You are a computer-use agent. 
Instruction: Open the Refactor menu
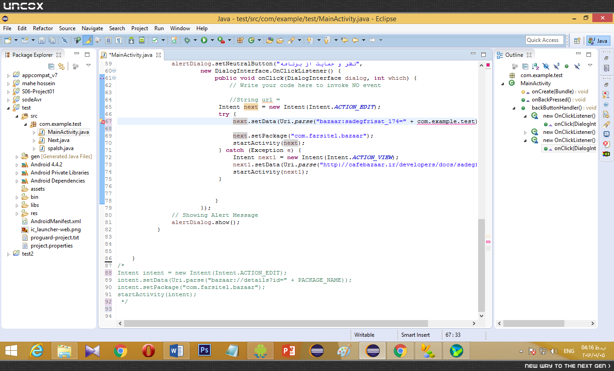[43, 28]
